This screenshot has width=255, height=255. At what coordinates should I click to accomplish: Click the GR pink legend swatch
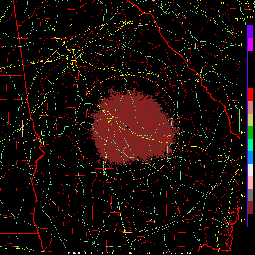250,107
